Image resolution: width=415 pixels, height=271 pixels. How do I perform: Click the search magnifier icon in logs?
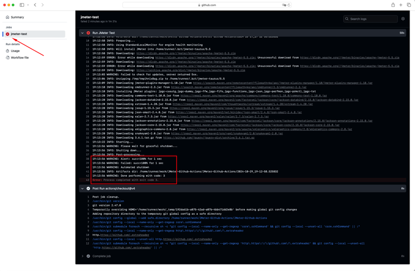click(x=347, y=19)
